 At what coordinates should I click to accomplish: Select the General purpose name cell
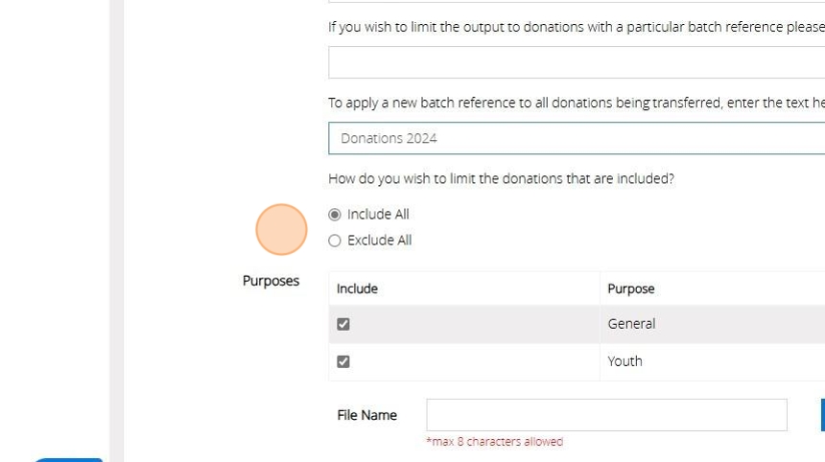pyautogui.click(x=631, y=324)
